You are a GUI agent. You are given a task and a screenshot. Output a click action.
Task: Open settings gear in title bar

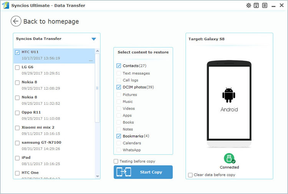pyautogui.click(x=248, y=5)
